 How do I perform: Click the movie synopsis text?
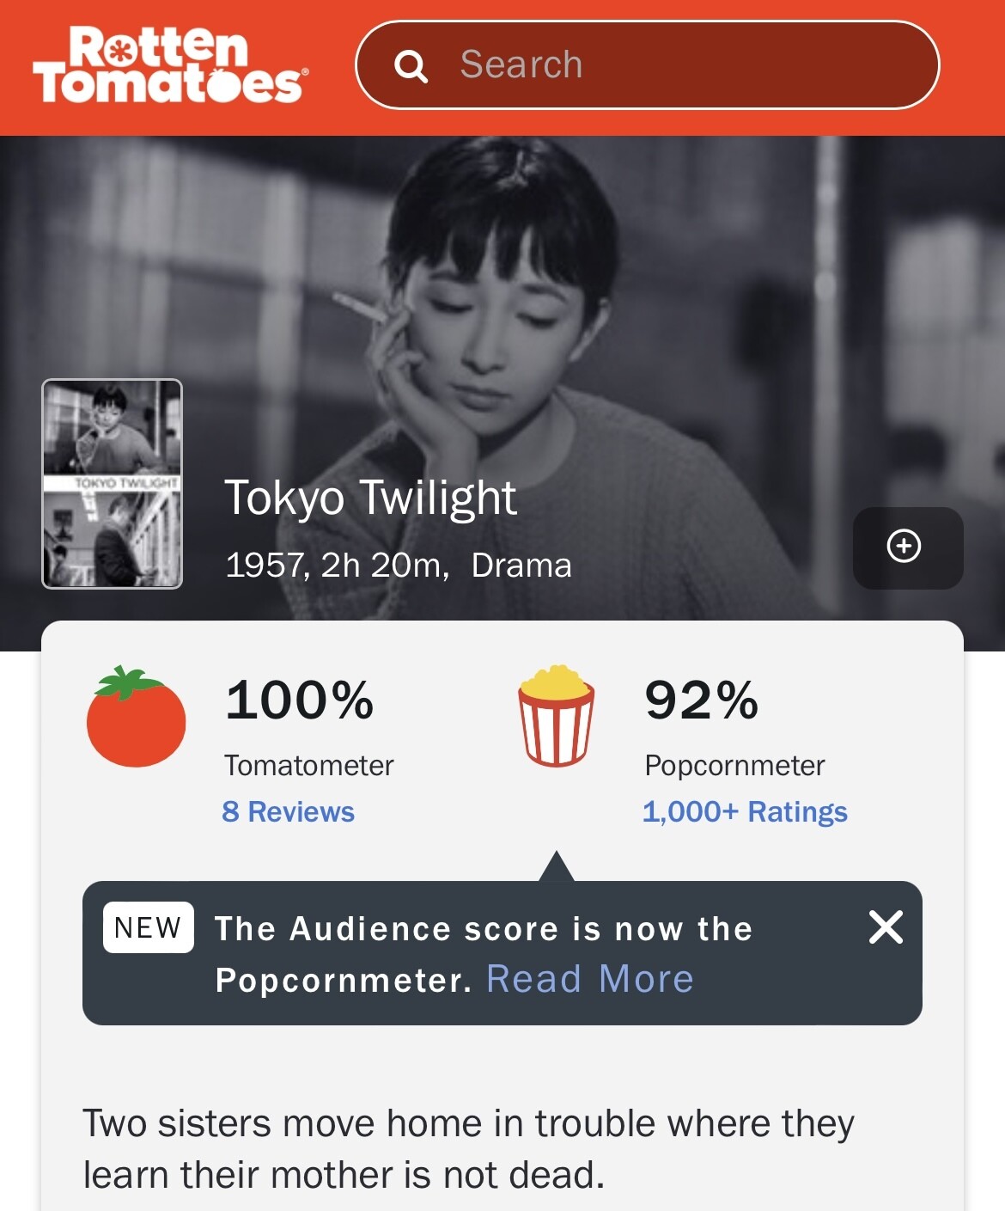468,1149
